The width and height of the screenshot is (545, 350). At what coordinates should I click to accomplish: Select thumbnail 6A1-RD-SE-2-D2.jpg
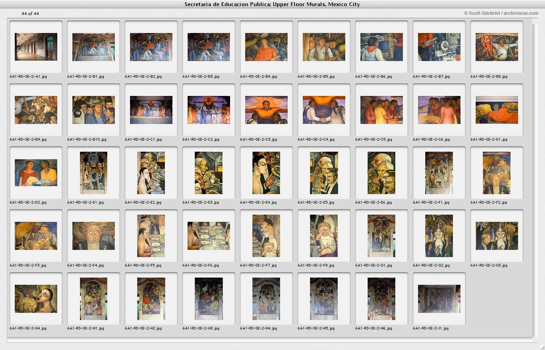[x=36, y=173]
